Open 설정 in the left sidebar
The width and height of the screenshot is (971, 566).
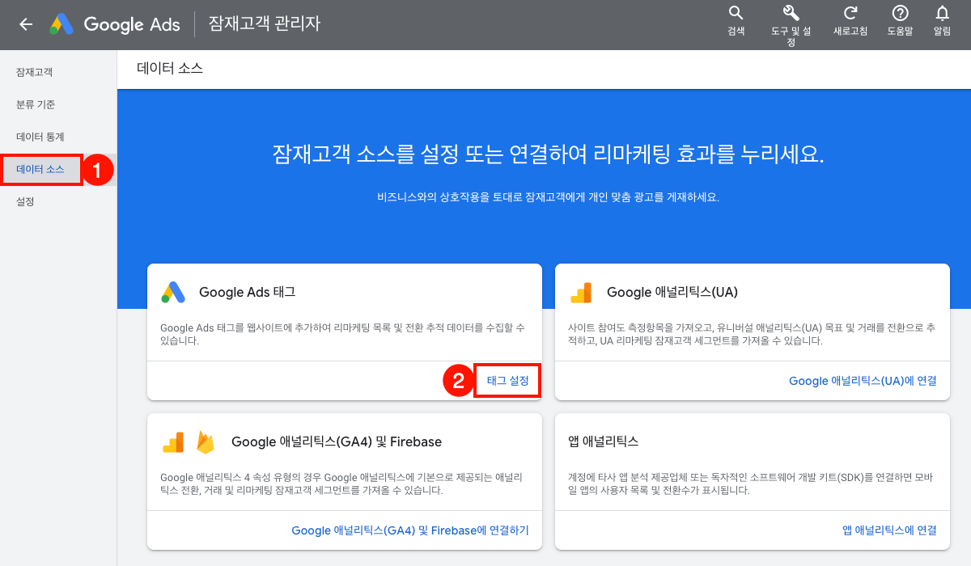25,201
